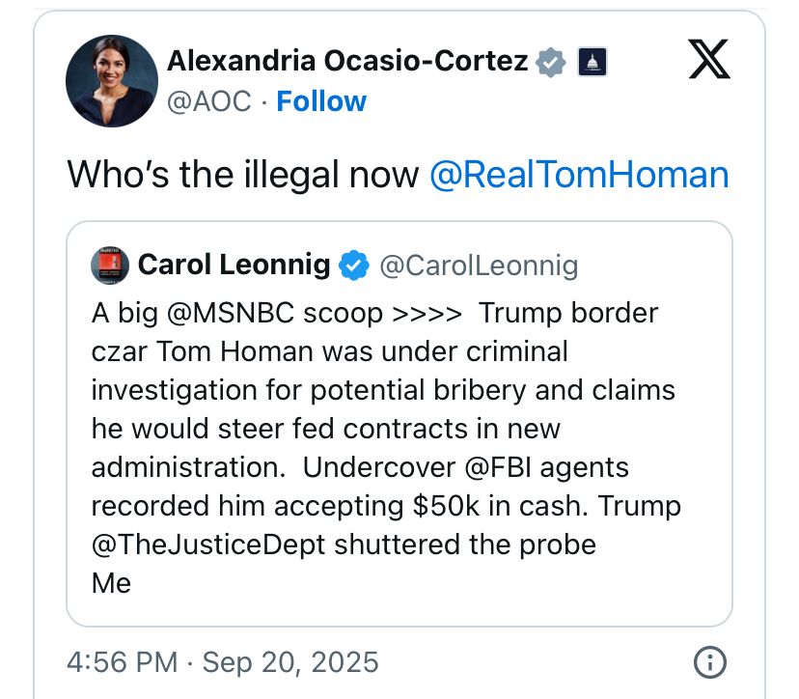Click the Alexandria Ocasio-Cortez display name
This screenshot has width=799, height=699.
coord(347,61)
